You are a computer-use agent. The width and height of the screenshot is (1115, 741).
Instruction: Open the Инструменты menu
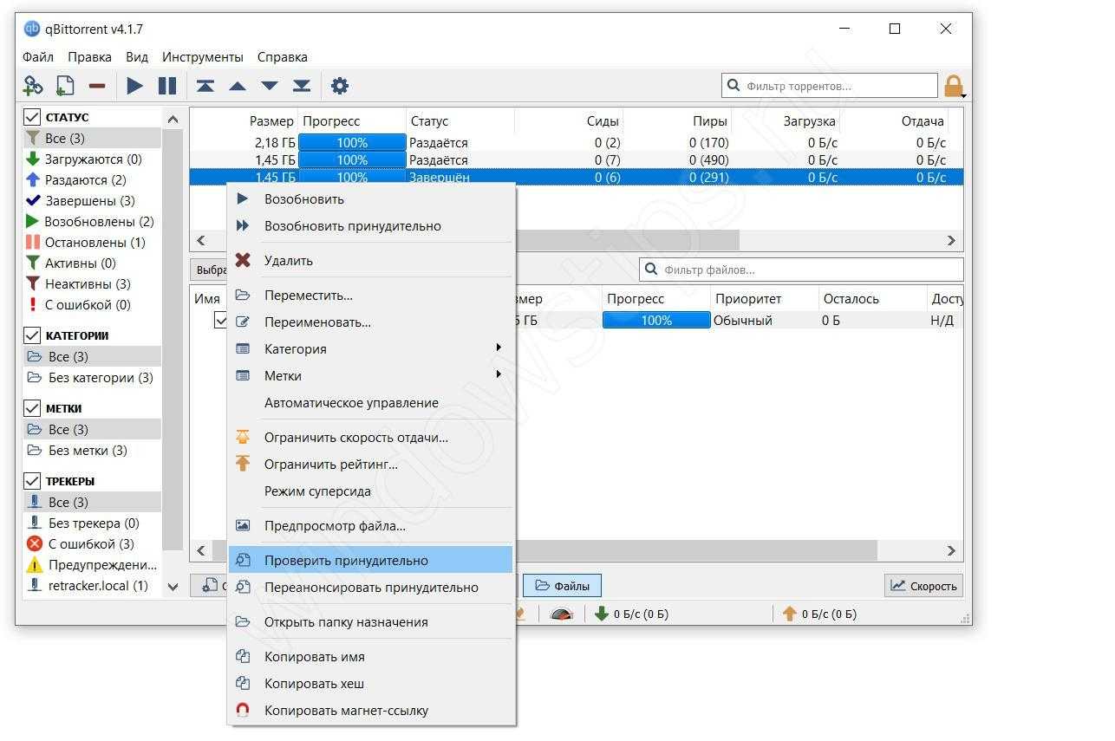[x=202, y=57]
